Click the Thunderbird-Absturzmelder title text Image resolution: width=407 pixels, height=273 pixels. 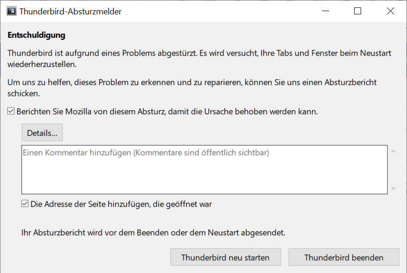[x=70, y=12]
